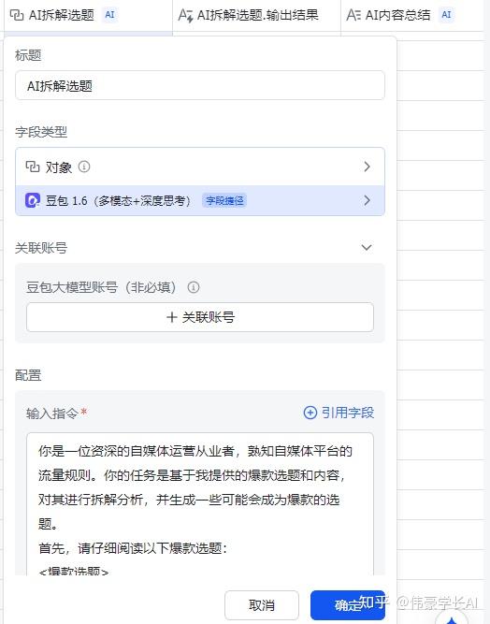The height and width of the screenshot is (624, 490).
Task: Click the info icon next to 对象
Action: tap(84, 167)
